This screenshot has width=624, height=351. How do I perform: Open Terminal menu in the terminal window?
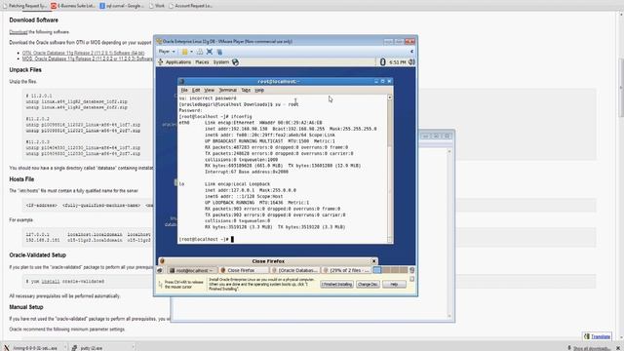(x=227, y=91)
